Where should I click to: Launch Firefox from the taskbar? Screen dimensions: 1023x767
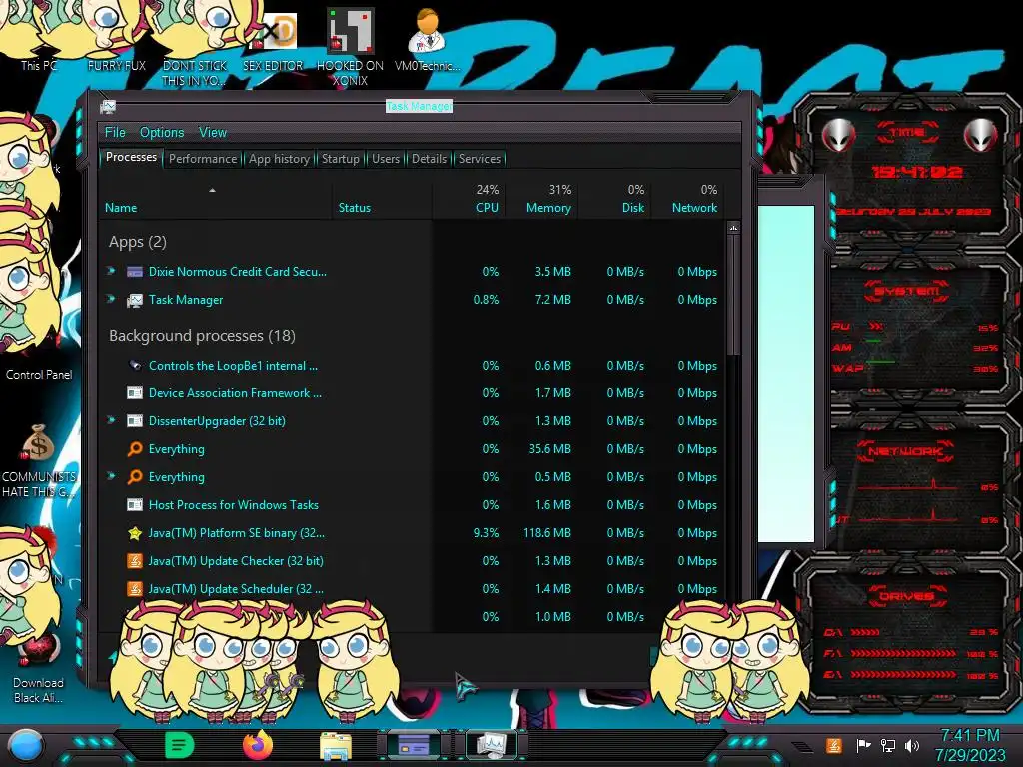coord(258,745)
